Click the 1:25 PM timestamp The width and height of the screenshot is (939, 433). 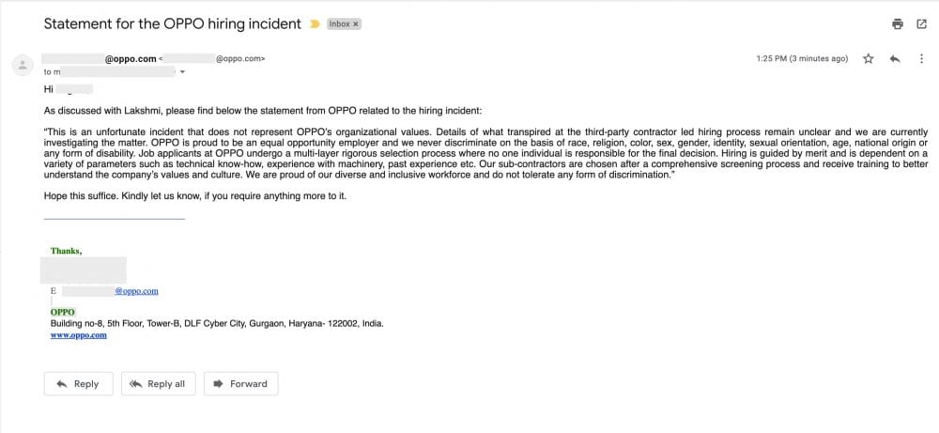tap(801, 58)
